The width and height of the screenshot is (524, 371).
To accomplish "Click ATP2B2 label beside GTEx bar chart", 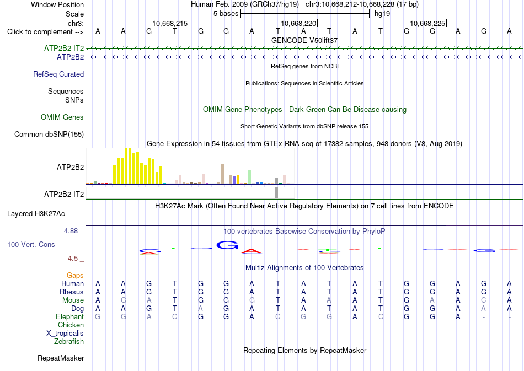I will pos(70,167).
